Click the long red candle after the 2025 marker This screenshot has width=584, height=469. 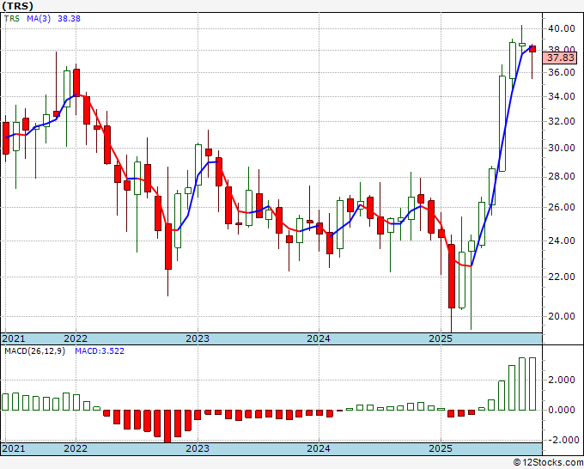click(452, 276)
